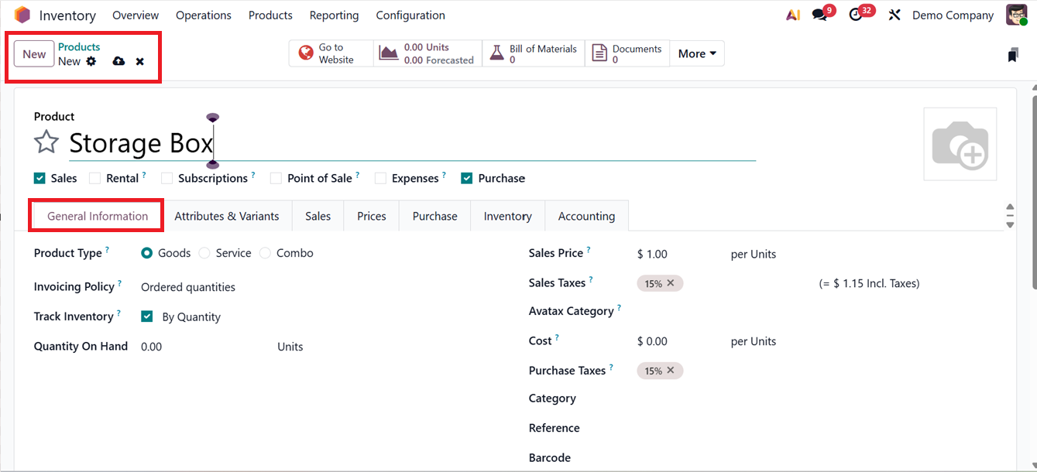Open the Reporting menu
Image resolution: width=1037 pixels, height=472 pixels.
334,15
